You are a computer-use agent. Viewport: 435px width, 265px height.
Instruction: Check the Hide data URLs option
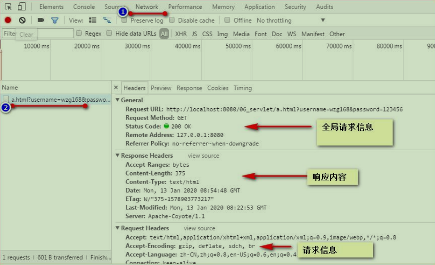point(109,33)
